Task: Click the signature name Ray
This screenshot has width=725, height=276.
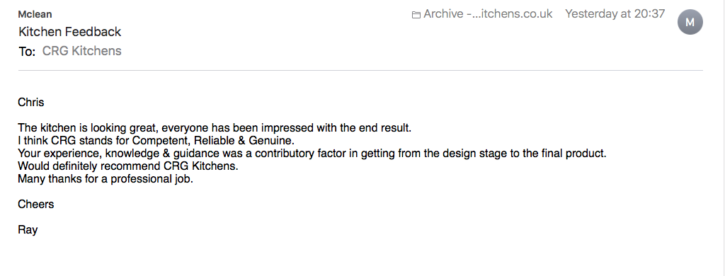Action: pyautogui.click(x=28, y=230)
